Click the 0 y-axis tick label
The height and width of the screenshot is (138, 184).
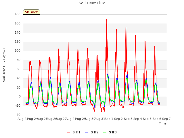point(20,97)
